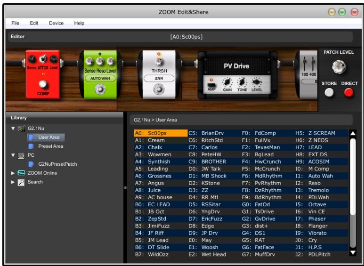Screen dimensions: 364x266
Task: Select patch I7: Phaser
Action: tap(321, 218)
